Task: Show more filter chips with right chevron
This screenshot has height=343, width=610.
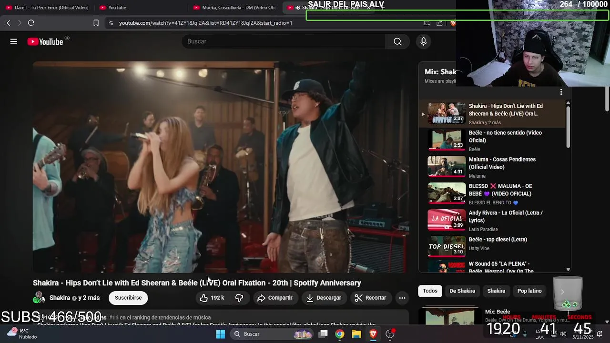Action: pos(562,291)
